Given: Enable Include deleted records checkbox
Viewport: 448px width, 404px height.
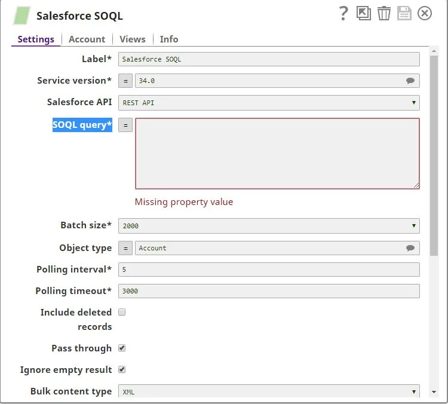Looking at the screenshot, I should (122, 312).
